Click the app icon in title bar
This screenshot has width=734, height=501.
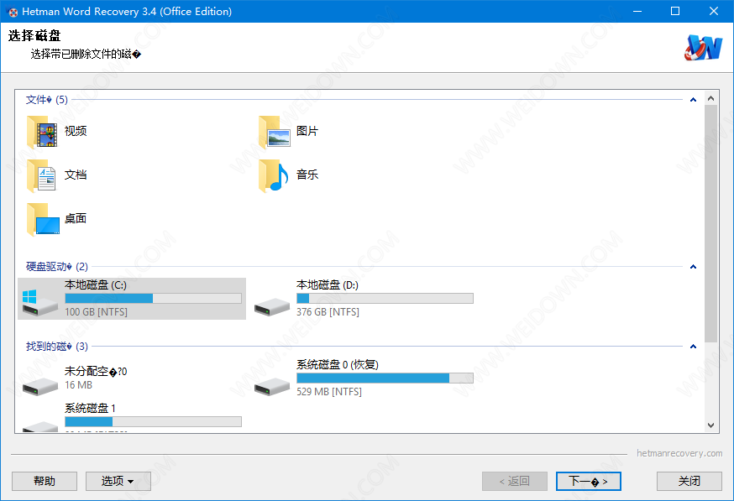click(13, 12)
